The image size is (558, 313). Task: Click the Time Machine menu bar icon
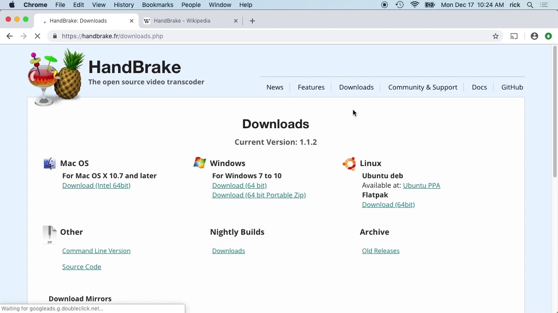tap(400, 5)
